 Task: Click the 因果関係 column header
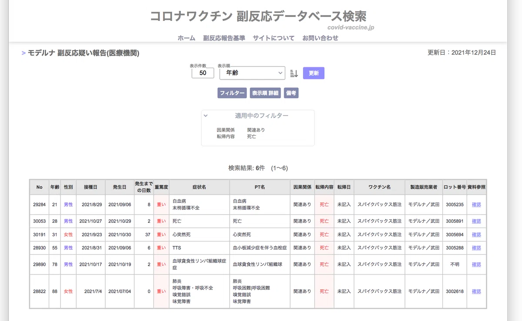click(x=302, y=187)
